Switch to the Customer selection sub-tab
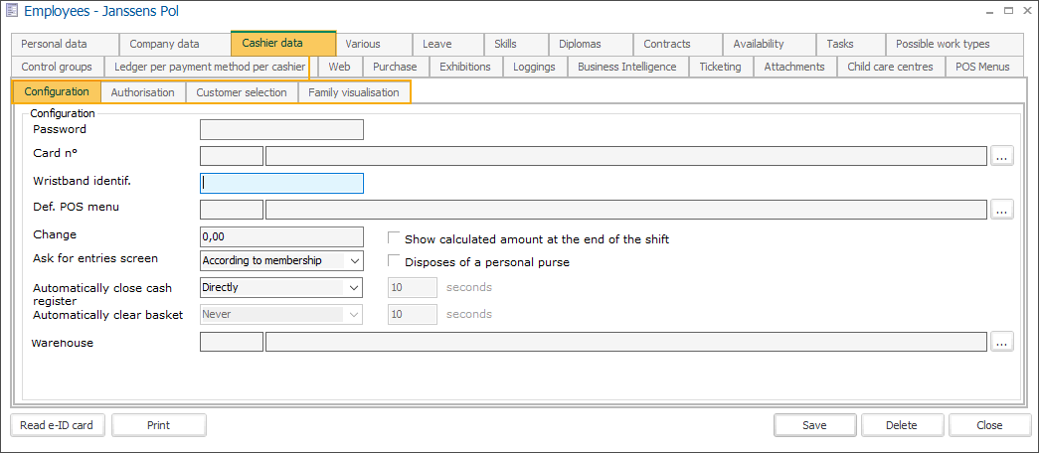 click(x=242, y=92)
